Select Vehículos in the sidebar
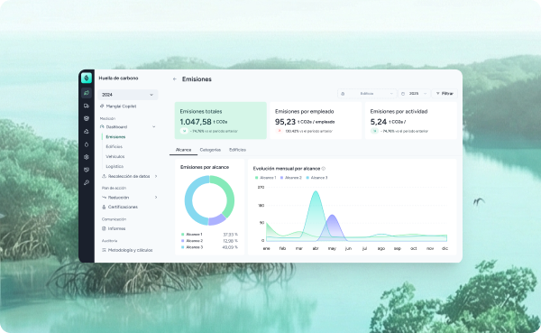541x333 pixels. pos(115,156)
